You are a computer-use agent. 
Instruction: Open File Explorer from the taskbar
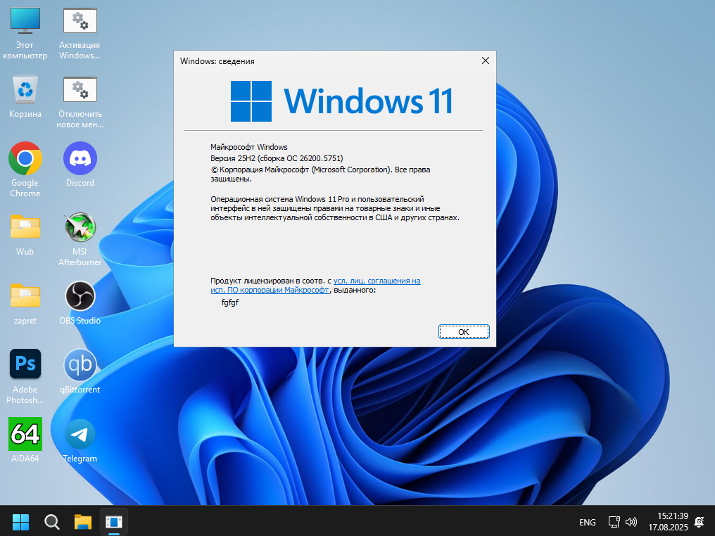pos(83,522)
